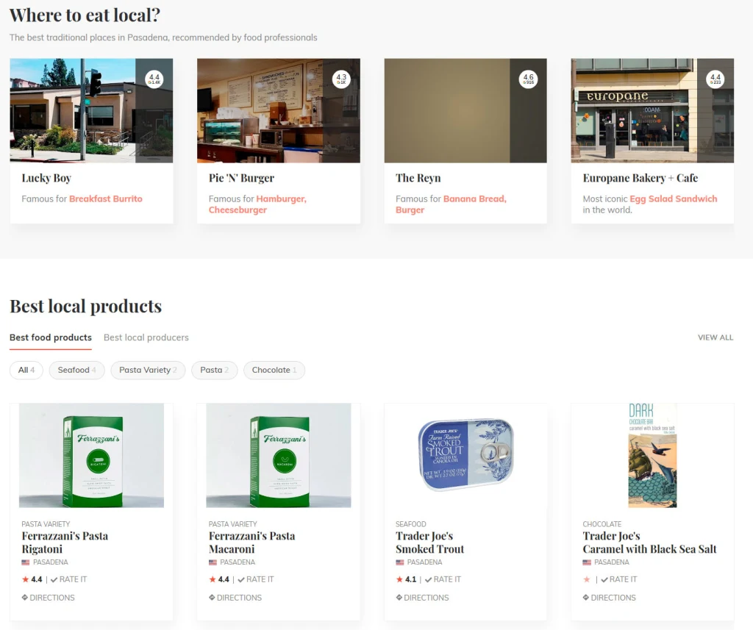Open the Europane Bakery storefront photo
The image size is (753, 630).
652,110
